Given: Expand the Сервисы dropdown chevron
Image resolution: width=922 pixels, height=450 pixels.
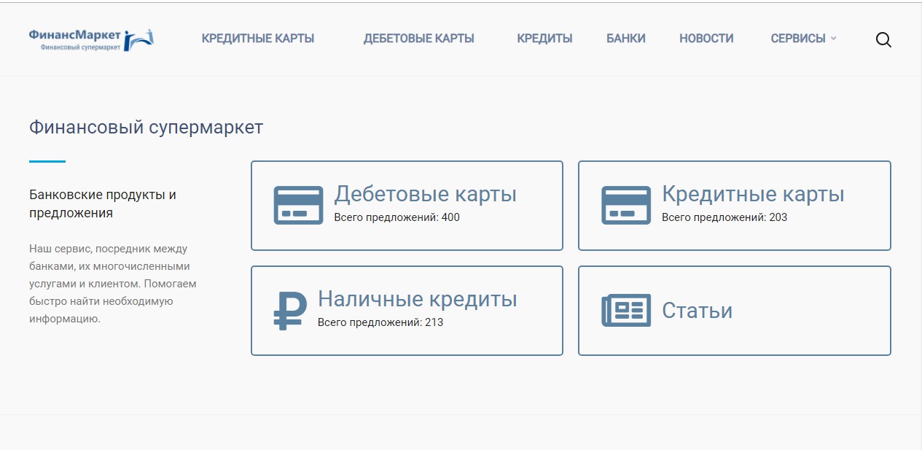Looking at the screenshot, I should coord(833,39).
